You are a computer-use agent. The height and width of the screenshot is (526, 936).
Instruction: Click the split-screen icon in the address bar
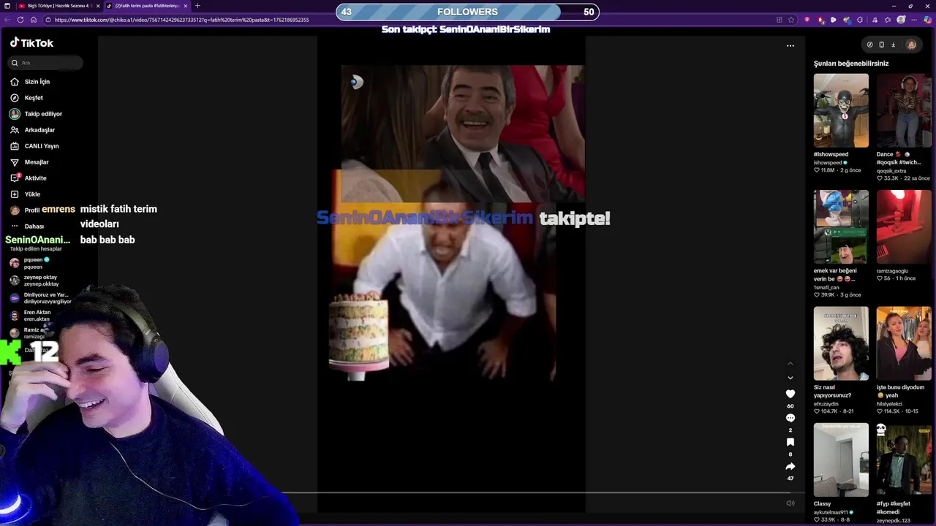pyautogui.click(x=780, y=20)
